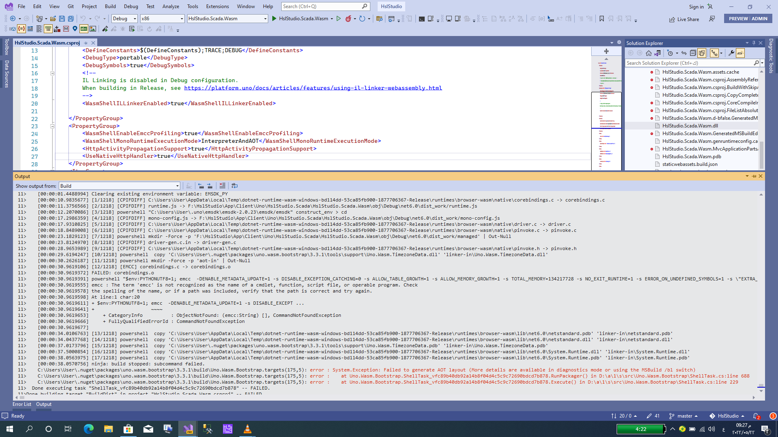Open the x86 platform dropdown

pos(162,19)
